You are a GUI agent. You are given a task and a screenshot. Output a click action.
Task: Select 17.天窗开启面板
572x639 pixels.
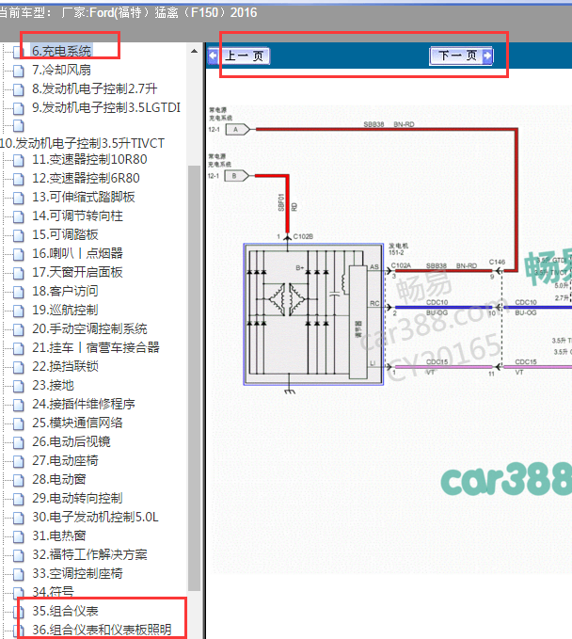point(77,272)
